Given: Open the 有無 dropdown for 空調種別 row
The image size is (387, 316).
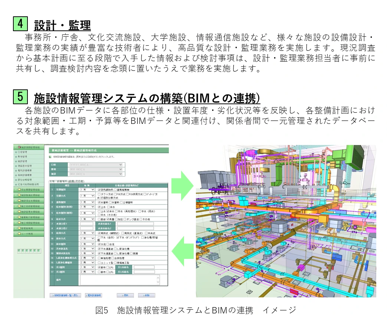Looking at the screenshot, I should (87, 189).
